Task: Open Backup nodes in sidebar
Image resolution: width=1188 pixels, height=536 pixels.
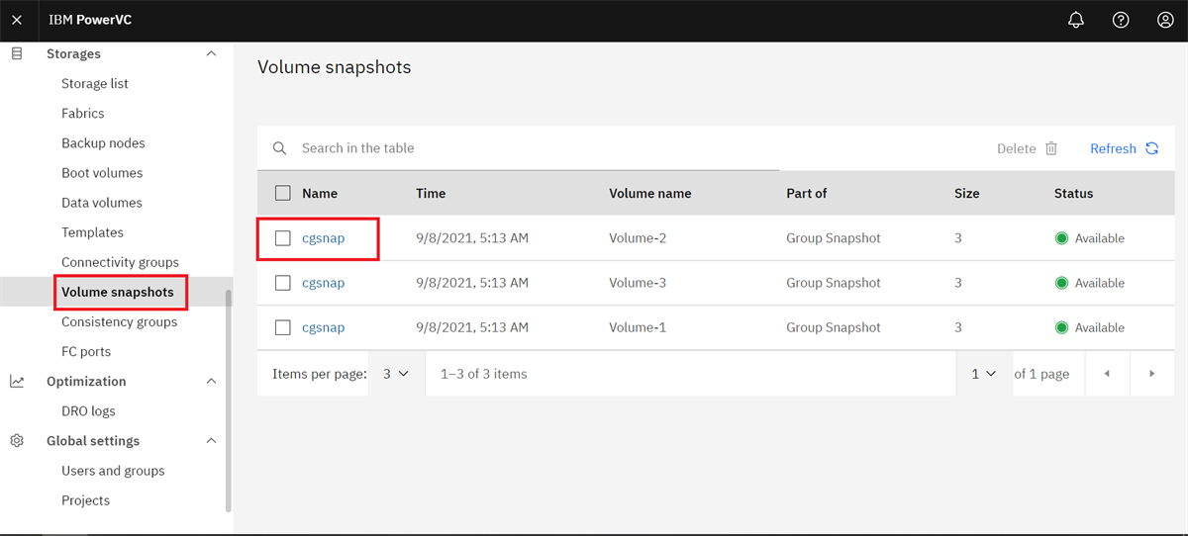Action: coord(103,143)
